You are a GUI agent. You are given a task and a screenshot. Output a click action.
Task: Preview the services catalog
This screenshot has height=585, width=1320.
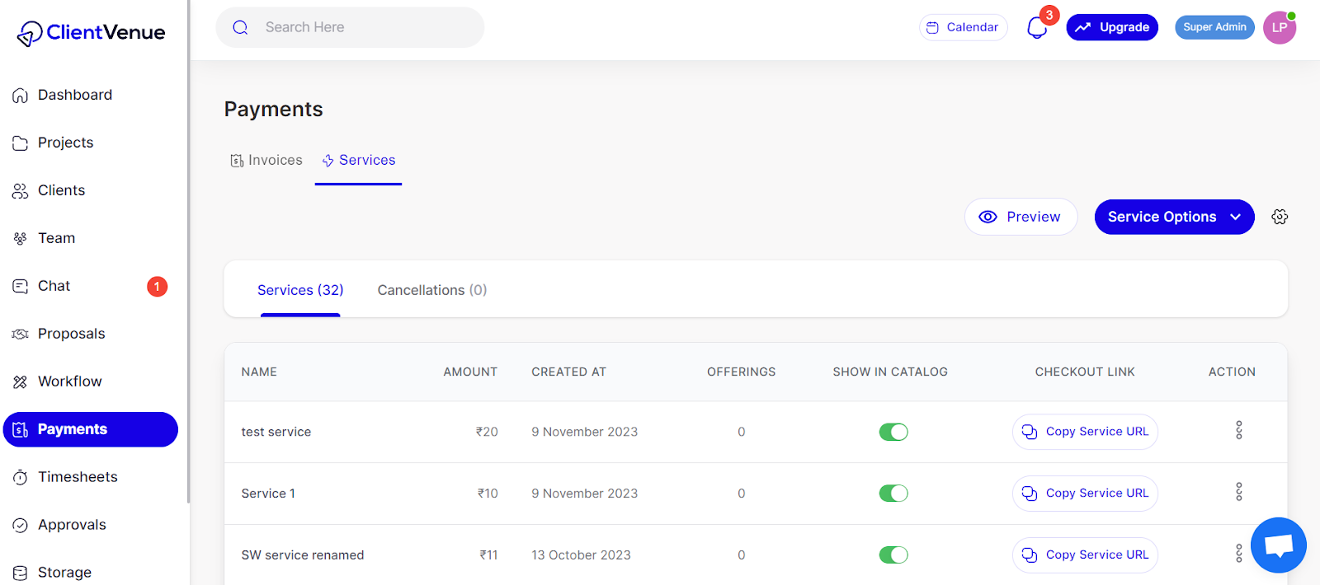1021,217
